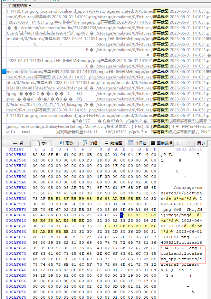
Task: Select the search hit beginning with # I 屏幕截图
Action: point(109,55)
